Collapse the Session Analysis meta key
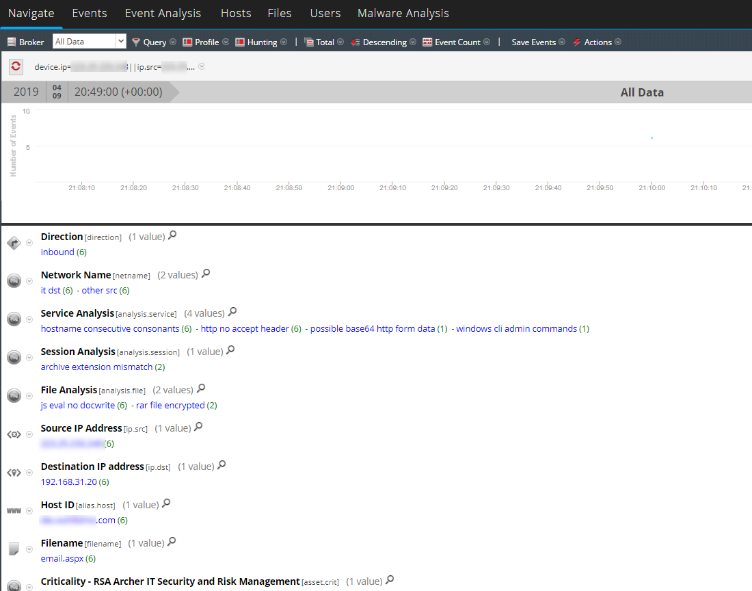 (29, 357)
